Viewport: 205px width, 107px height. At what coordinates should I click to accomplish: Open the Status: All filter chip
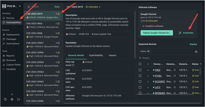[x=145, y=51]
